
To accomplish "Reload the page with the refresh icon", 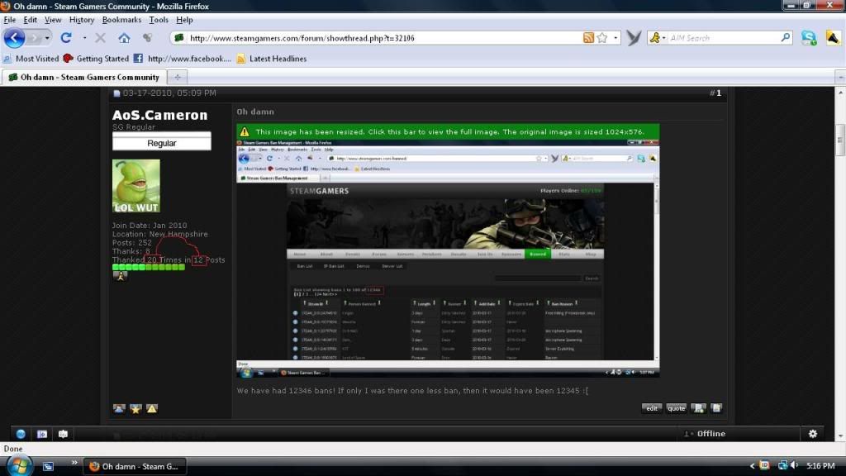I will (x=66, y=38).
